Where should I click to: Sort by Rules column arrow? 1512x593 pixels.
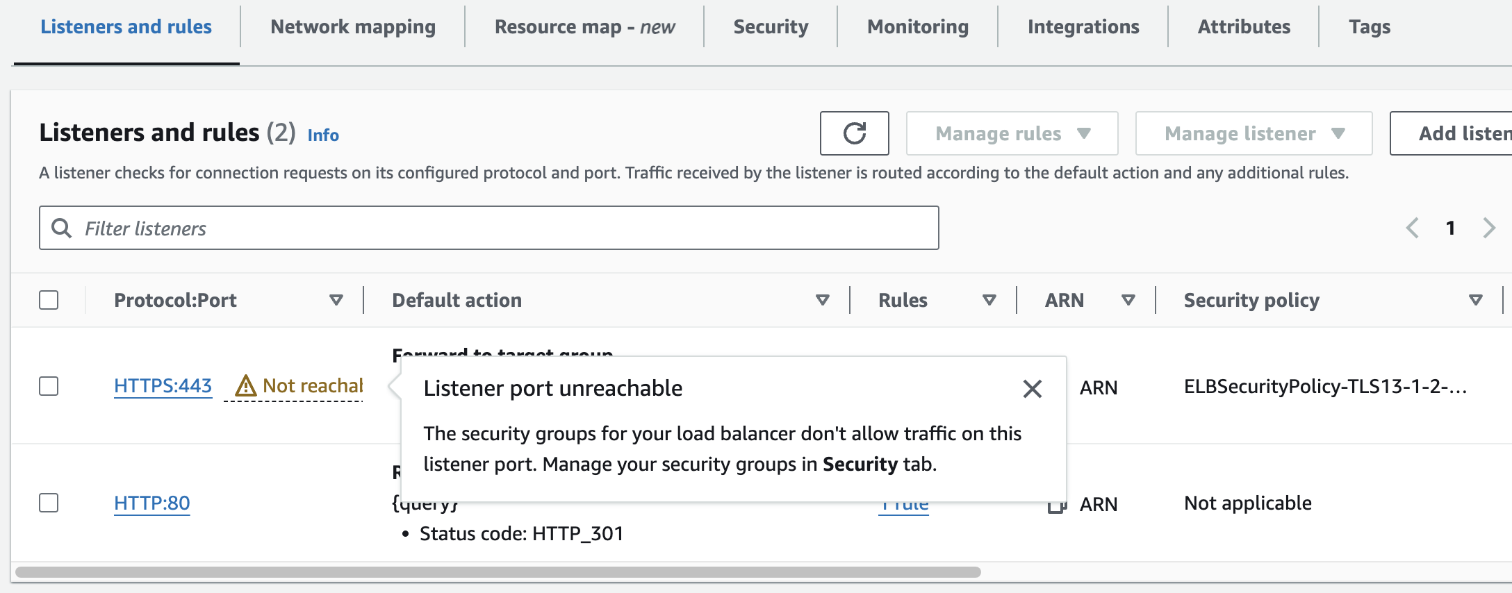click(x=989, y=300)
